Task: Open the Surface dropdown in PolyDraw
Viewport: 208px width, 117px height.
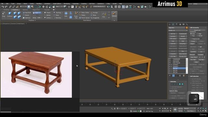Action: click(x=52, y=18)
